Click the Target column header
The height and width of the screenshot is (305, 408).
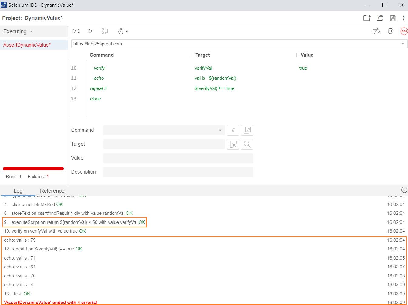[x=203, y=55]
